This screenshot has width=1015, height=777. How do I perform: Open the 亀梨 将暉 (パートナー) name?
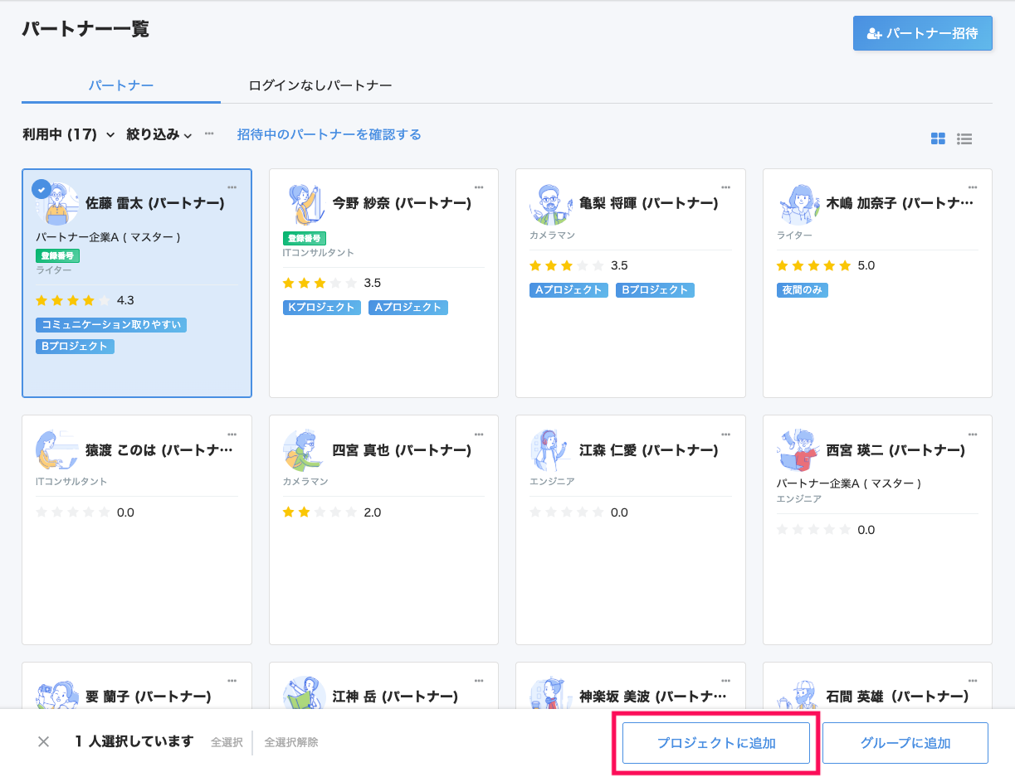coord(649,203)
